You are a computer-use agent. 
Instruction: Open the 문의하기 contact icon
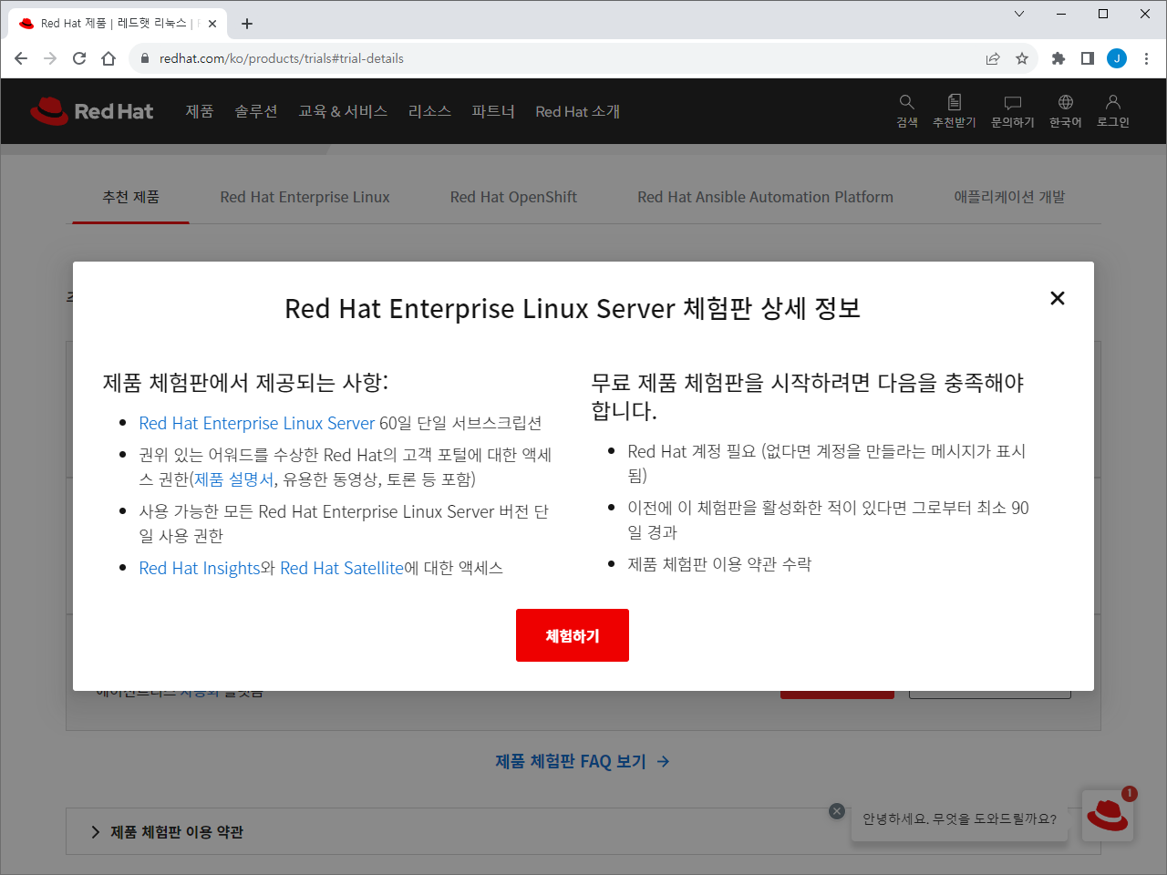pyautogui.click(x=1013, y=111)
